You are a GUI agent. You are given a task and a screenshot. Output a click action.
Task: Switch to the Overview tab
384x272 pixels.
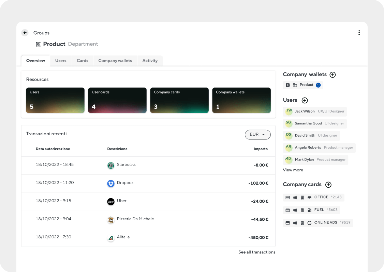click(x=36, y=61)
